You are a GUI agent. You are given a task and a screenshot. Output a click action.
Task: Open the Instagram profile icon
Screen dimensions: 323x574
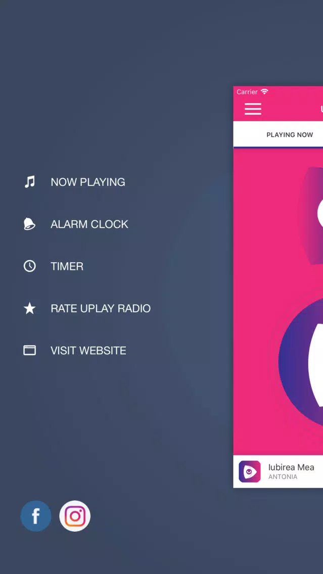(75, 516)
